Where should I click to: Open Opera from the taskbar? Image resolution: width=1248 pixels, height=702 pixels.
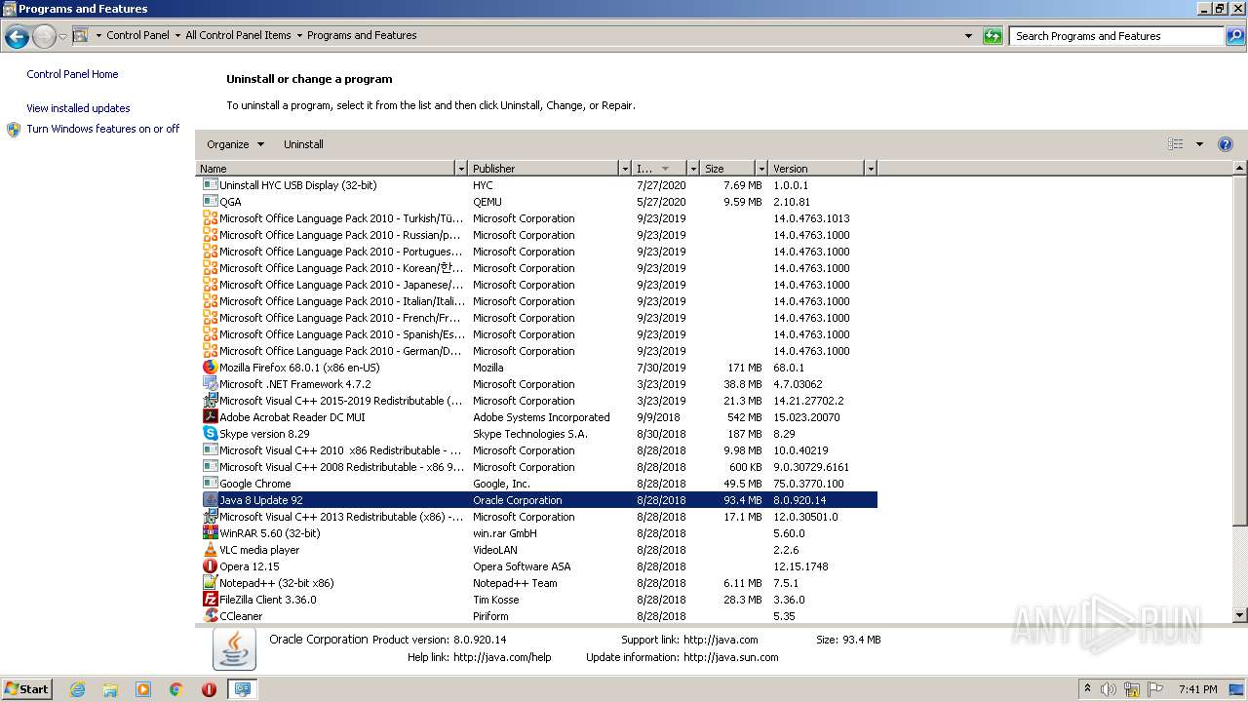[209, 689]
